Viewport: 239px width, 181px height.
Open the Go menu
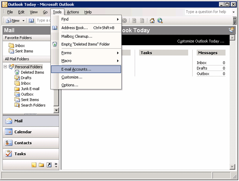click(x=45, y=12)
